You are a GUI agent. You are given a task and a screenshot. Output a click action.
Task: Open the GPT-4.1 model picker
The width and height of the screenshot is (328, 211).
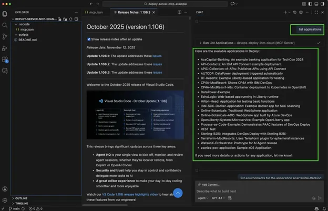[x=218, y=198]
